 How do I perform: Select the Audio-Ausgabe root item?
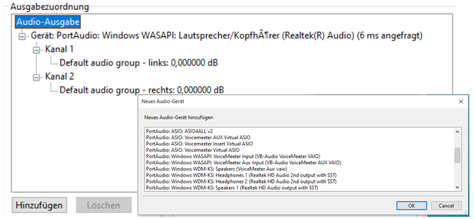[x=48, y=22]
